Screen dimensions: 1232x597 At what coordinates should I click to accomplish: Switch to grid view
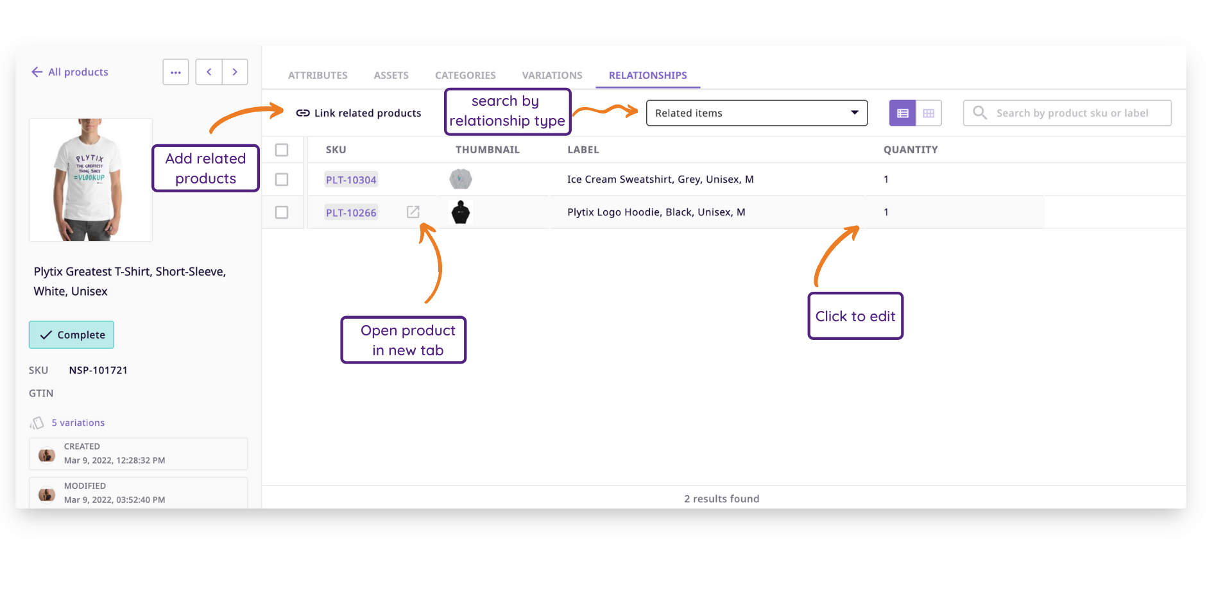point(928,113)
